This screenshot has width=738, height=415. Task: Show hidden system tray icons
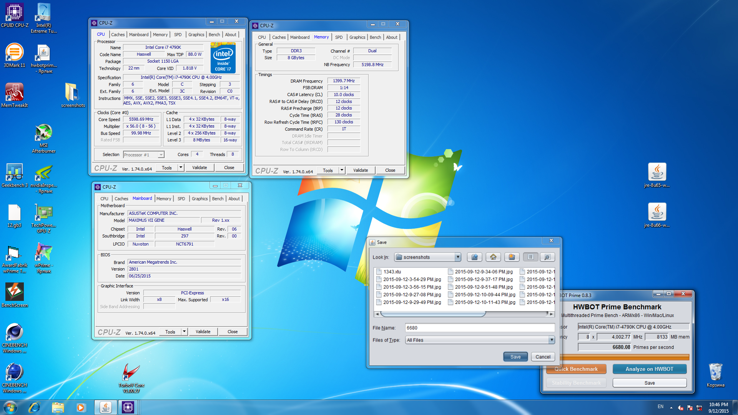pos(671,408)
